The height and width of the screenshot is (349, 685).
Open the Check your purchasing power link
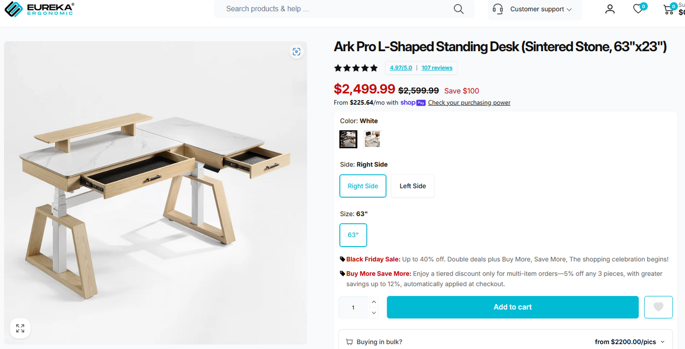point(469,102)
